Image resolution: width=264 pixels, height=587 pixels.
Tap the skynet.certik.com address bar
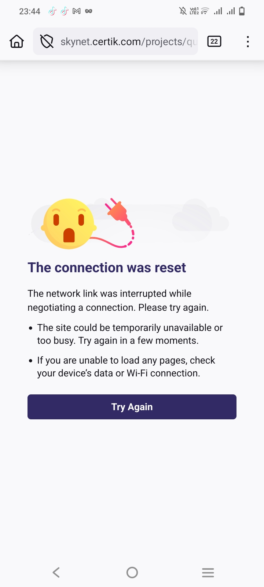[115, 41]
